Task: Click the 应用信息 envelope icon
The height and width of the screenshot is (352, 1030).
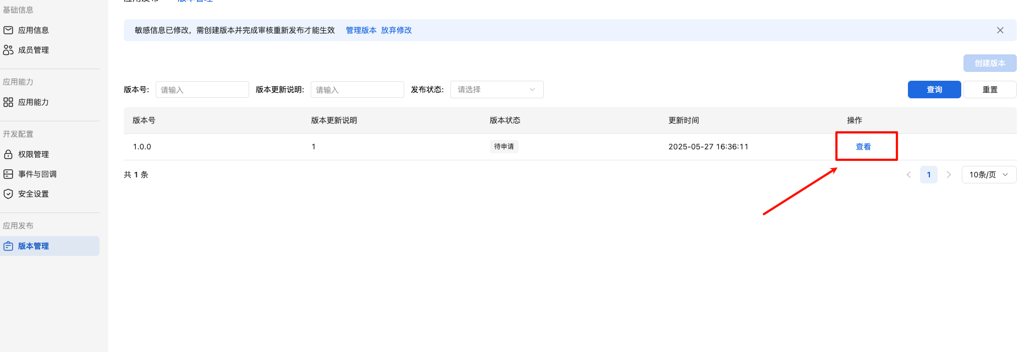Action: (x=8, y=30)
